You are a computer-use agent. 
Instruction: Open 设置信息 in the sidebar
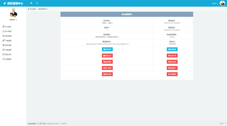(8, 50)
